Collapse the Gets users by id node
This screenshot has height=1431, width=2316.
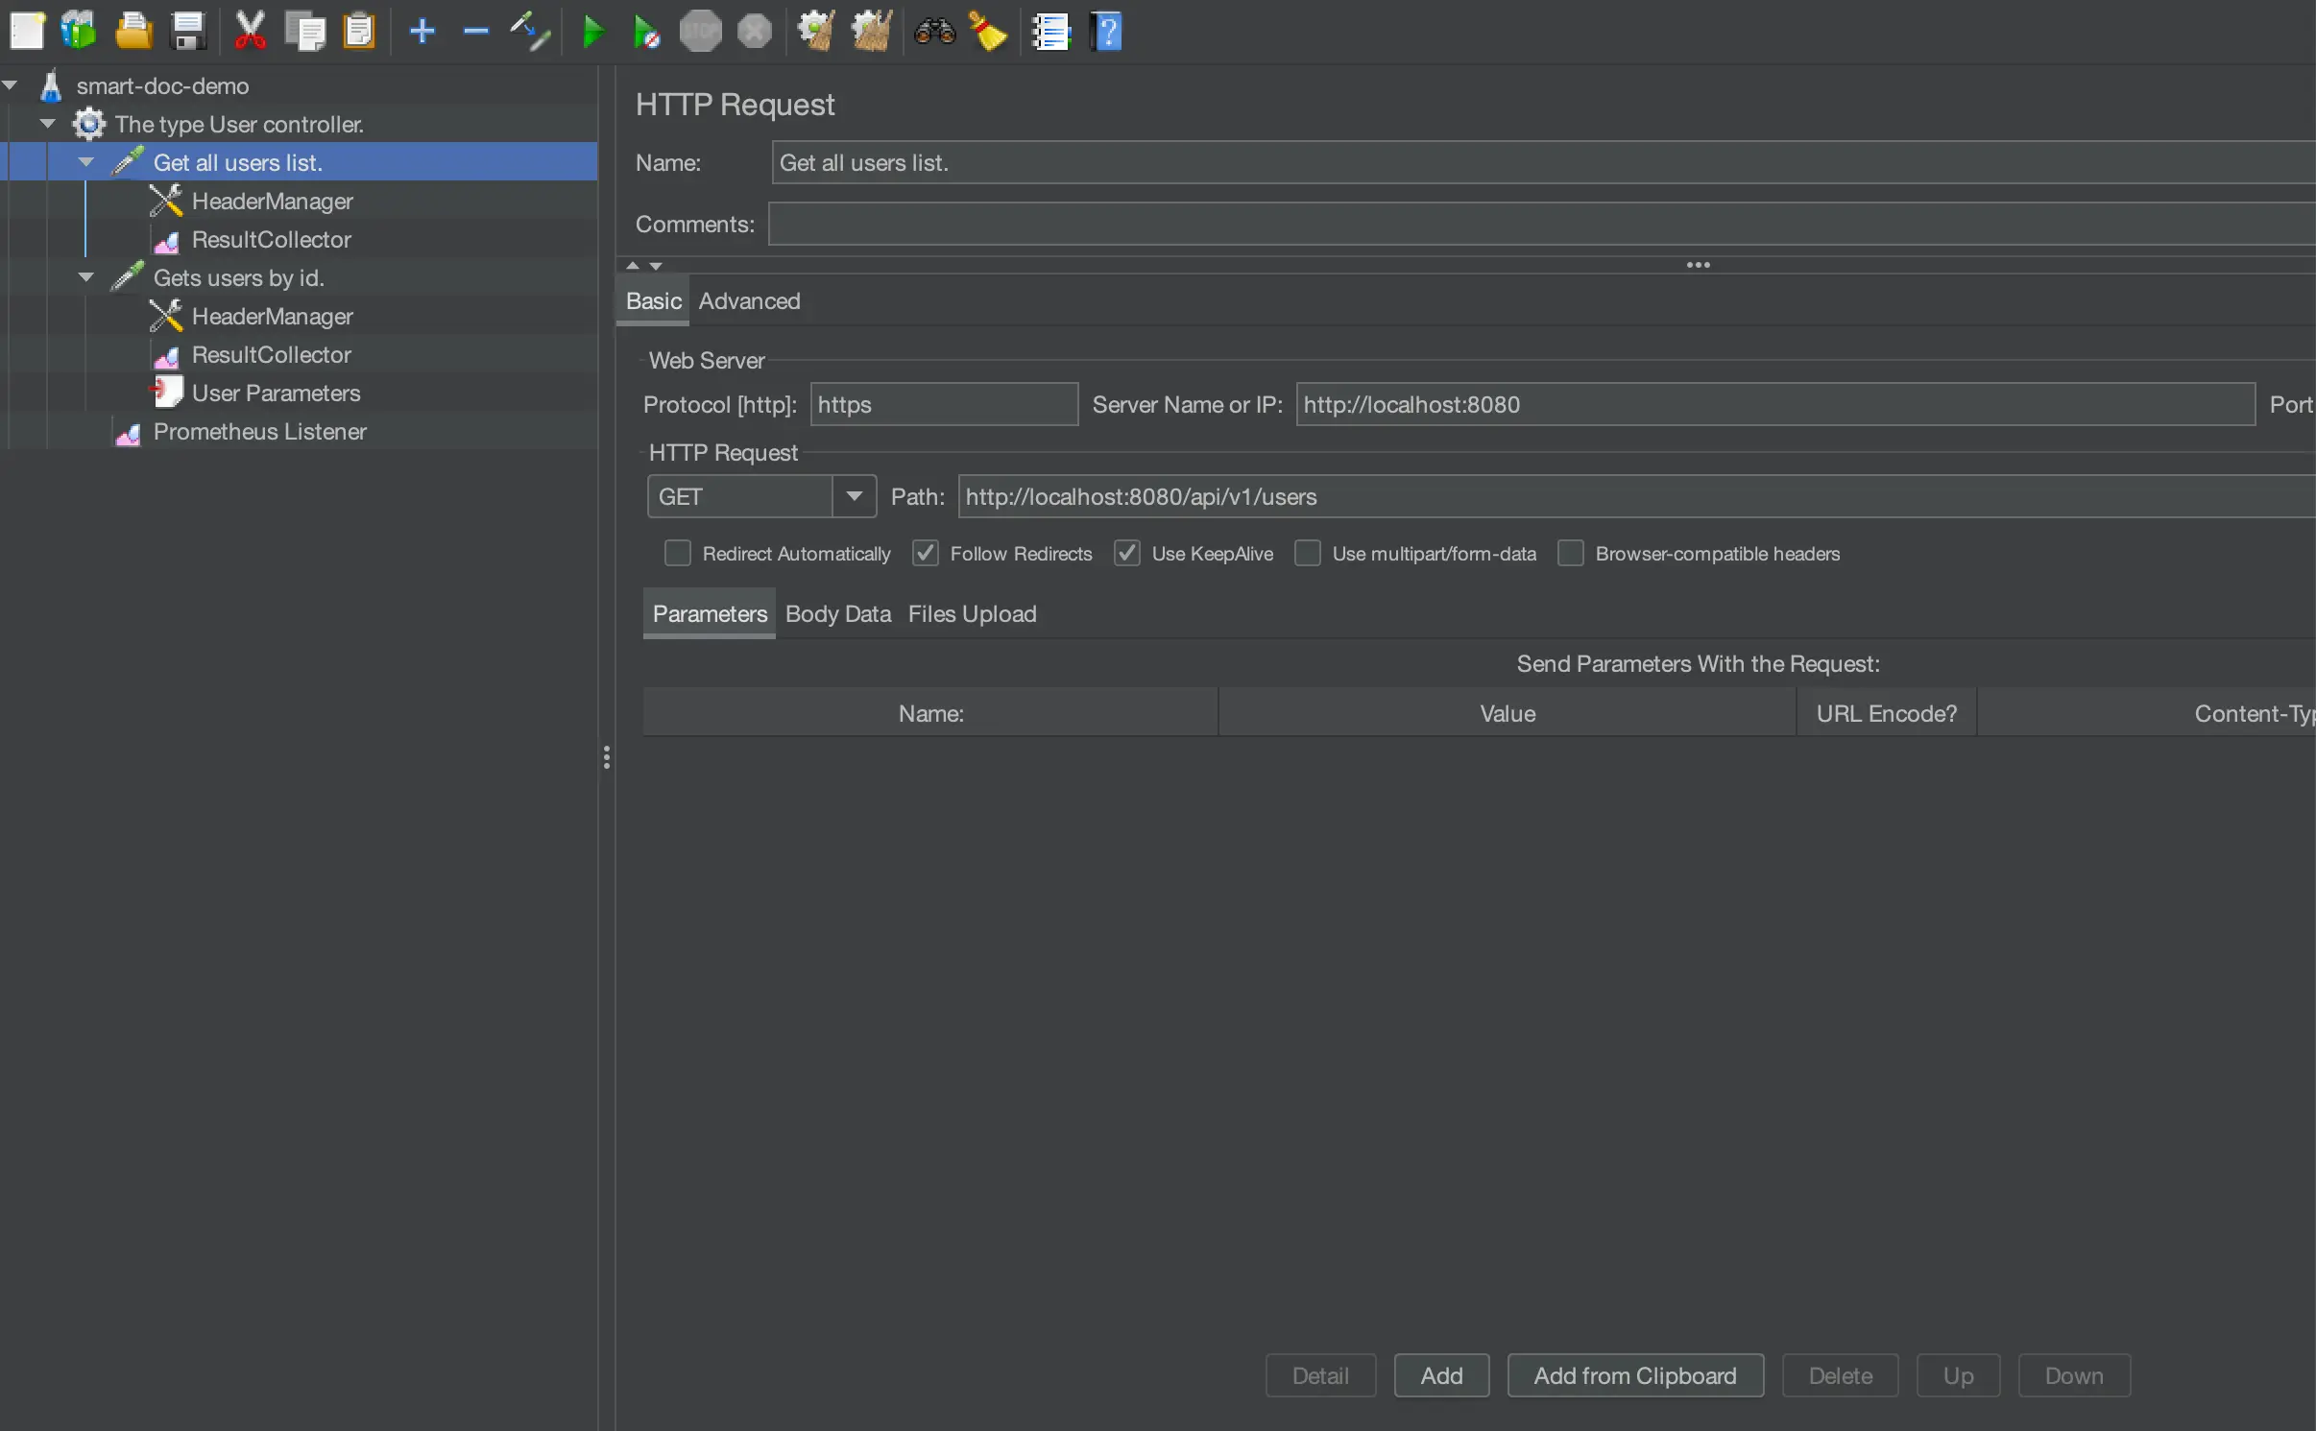coord(86,277)
